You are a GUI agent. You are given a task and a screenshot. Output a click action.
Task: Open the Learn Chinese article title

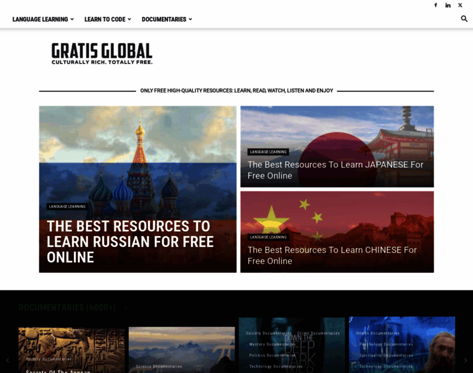coord(332,255)
